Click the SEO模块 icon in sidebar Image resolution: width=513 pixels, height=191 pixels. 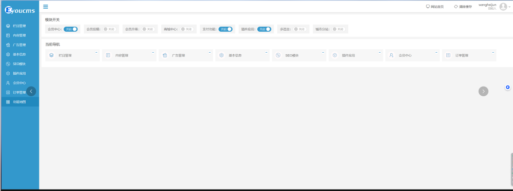8,64
